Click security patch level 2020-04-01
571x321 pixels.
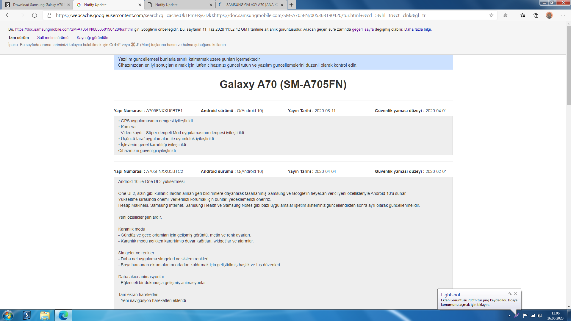436,111
